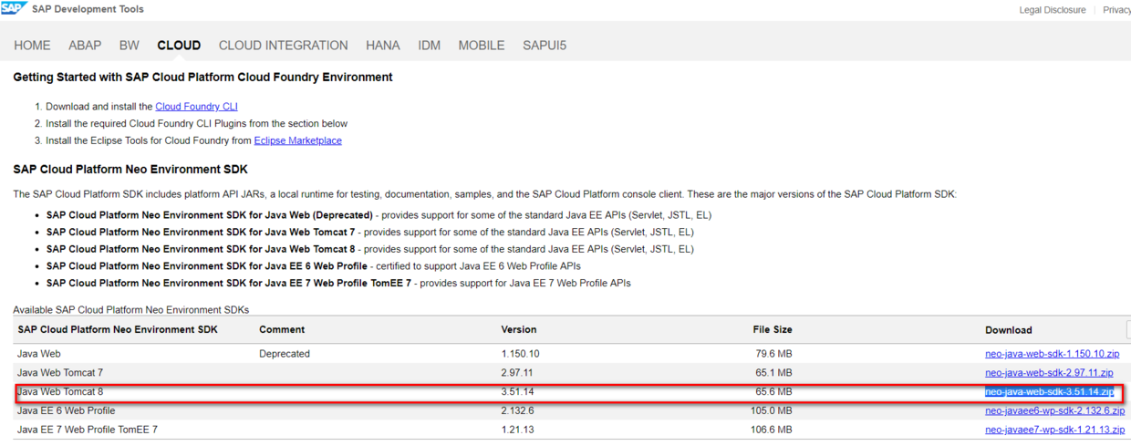The height and width of the screenshot is (446, 1131).
Task: Click the Download column header
Action: [x=1009, y=330]
